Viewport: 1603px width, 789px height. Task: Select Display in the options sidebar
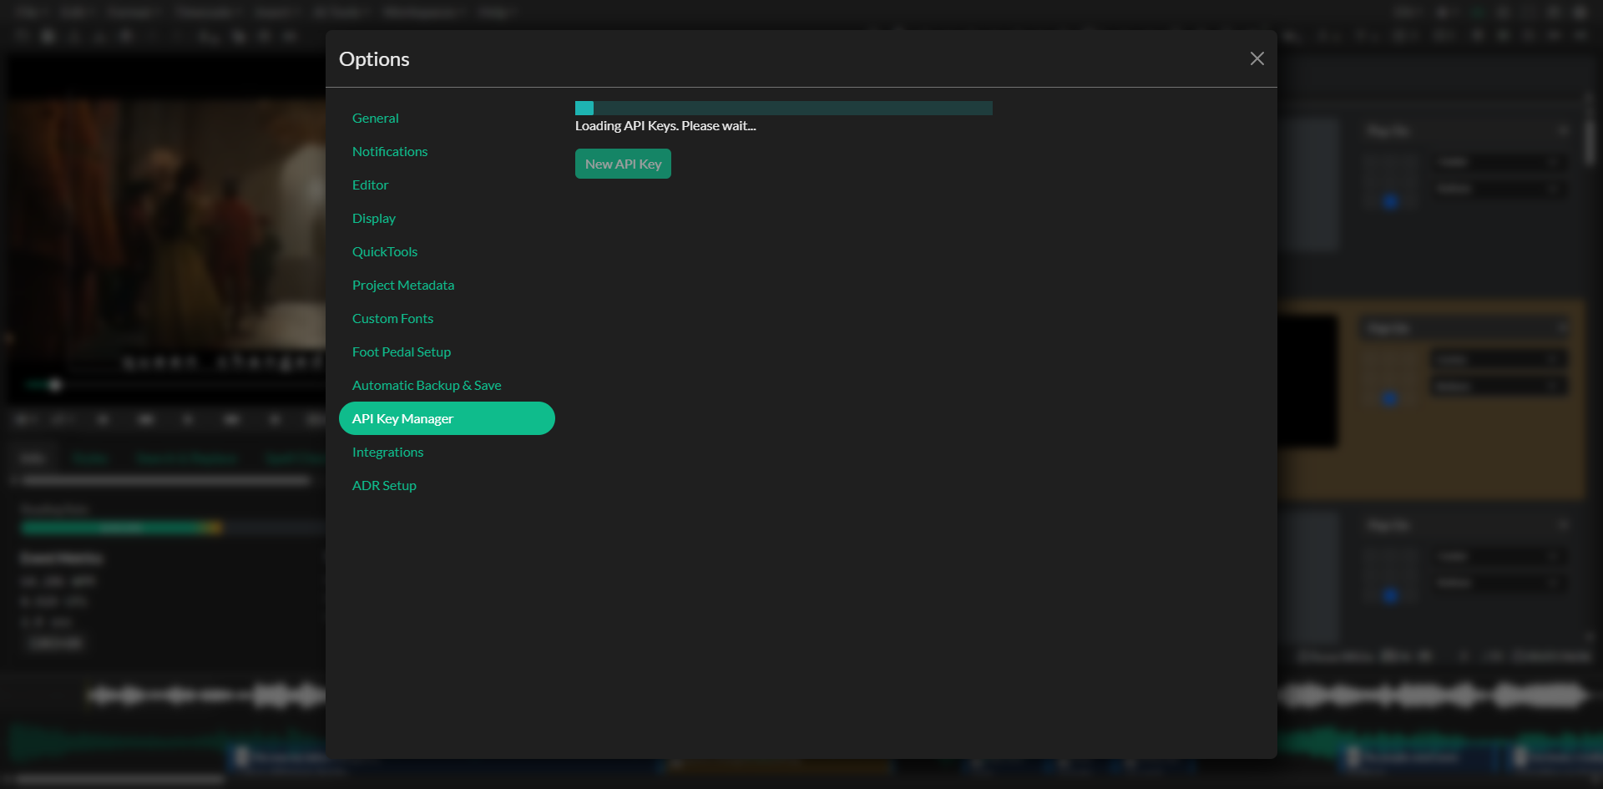click(447, 218)
